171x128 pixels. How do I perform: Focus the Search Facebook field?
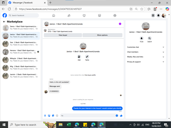click(23, 15)
